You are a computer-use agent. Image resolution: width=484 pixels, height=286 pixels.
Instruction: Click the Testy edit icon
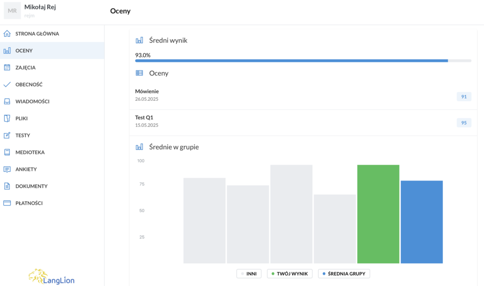pos(7,136)
